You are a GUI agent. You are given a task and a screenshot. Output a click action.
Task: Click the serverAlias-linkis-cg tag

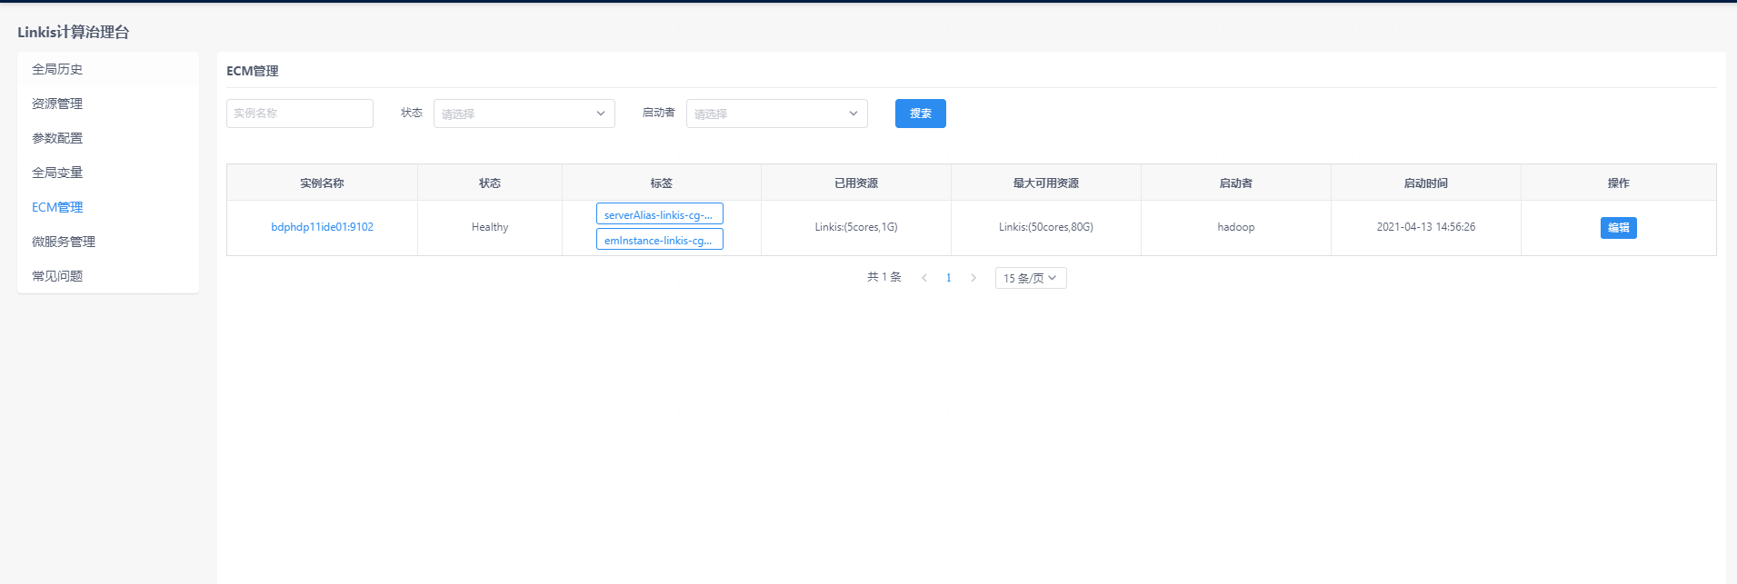pyautogui.click(x=659, y=214)
